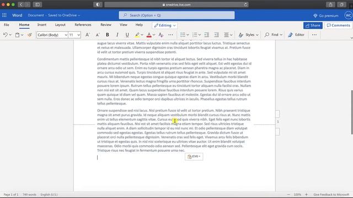Expand Bullets dropdown arrow
The height and width of the screenshot is (198, 353).
(188, 35)
